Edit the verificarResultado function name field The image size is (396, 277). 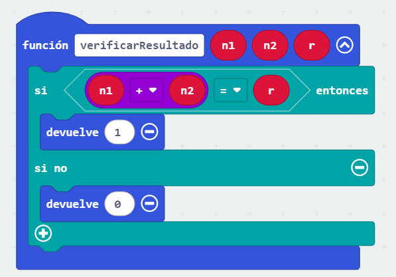[139, 45]
